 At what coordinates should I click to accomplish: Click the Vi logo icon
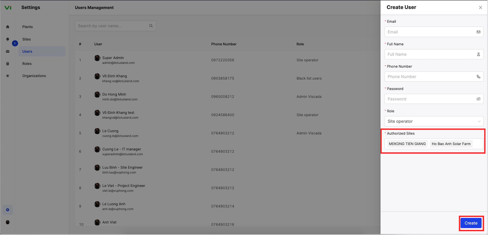(8, 8)
